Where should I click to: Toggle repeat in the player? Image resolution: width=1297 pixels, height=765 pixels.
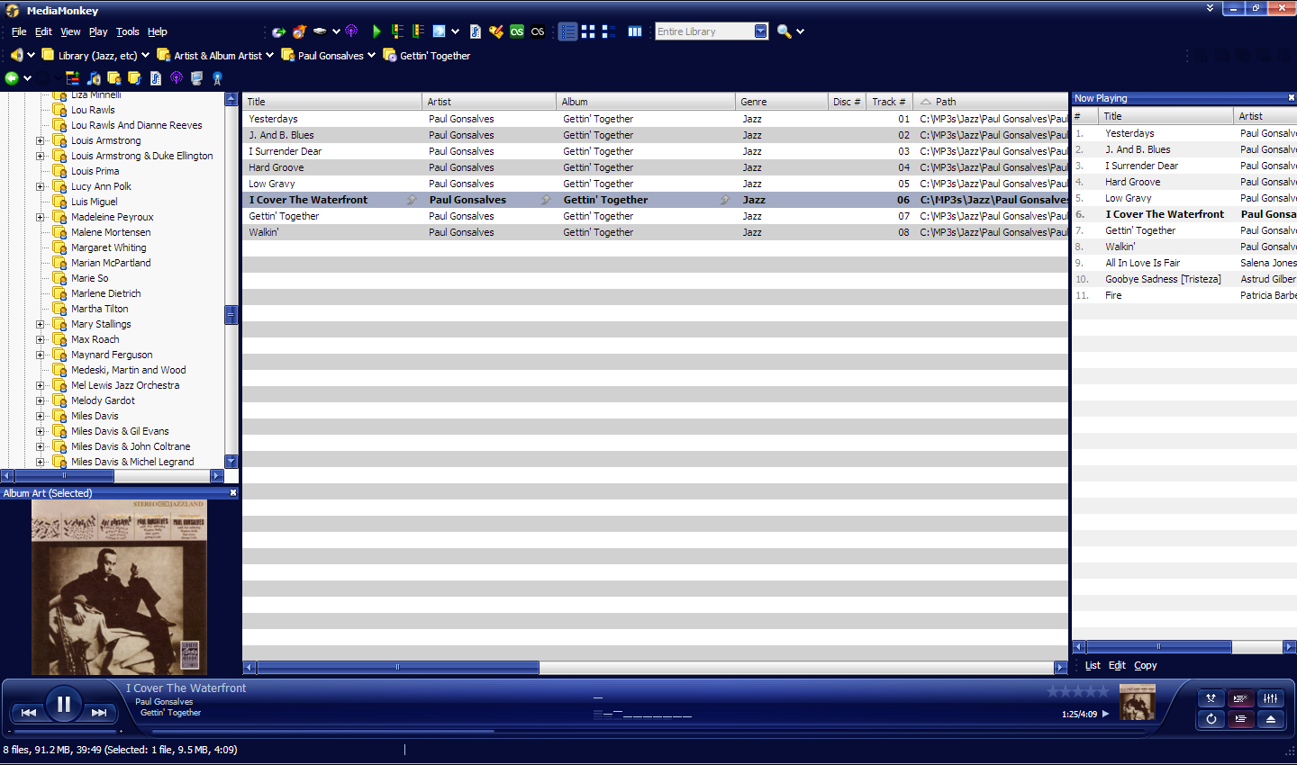point(1211,719)
